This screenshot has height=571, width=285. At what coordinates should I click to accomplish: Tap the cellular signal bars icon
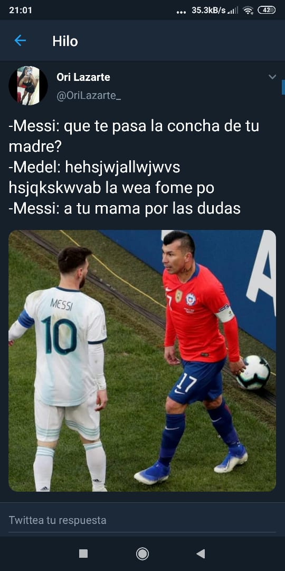(x=233, y=11)
